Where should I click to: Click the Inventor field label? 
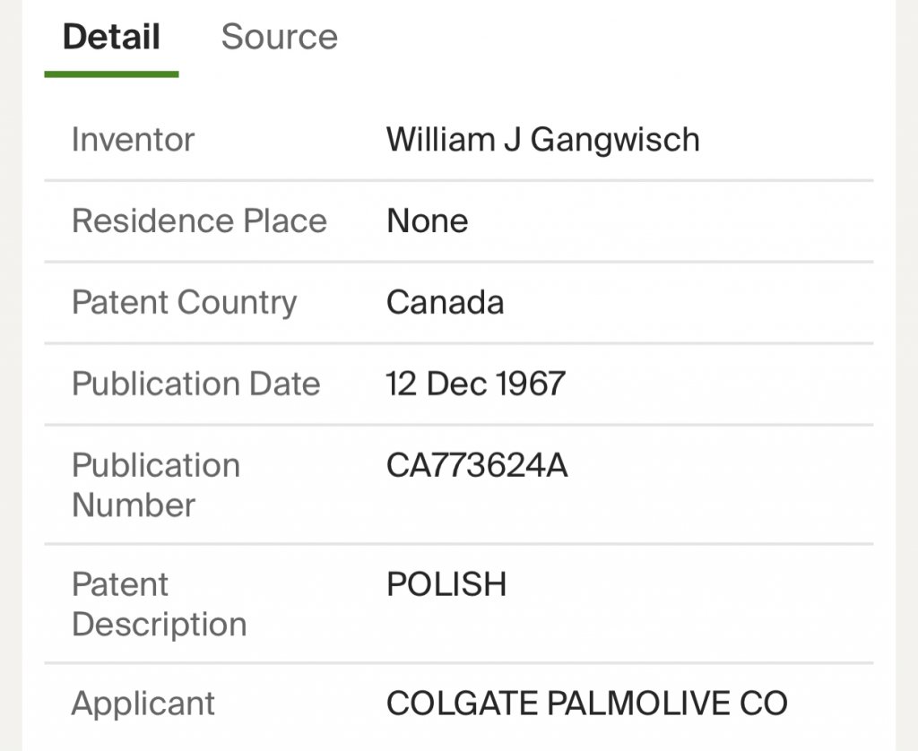[x=133, y=140]
